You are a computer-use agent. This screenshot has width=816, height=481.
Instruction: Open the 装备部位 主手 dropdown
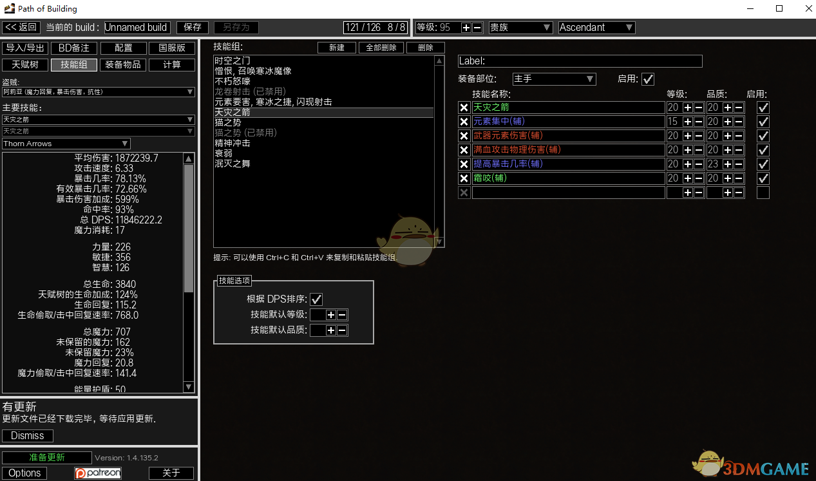[554, 79]
